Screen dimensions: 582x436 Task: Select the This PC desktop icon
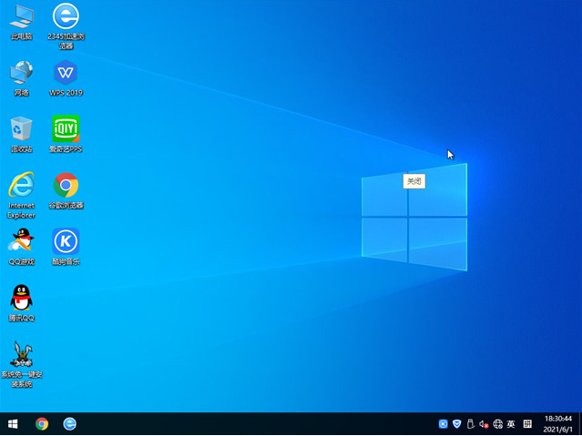(x=21, y=17)
